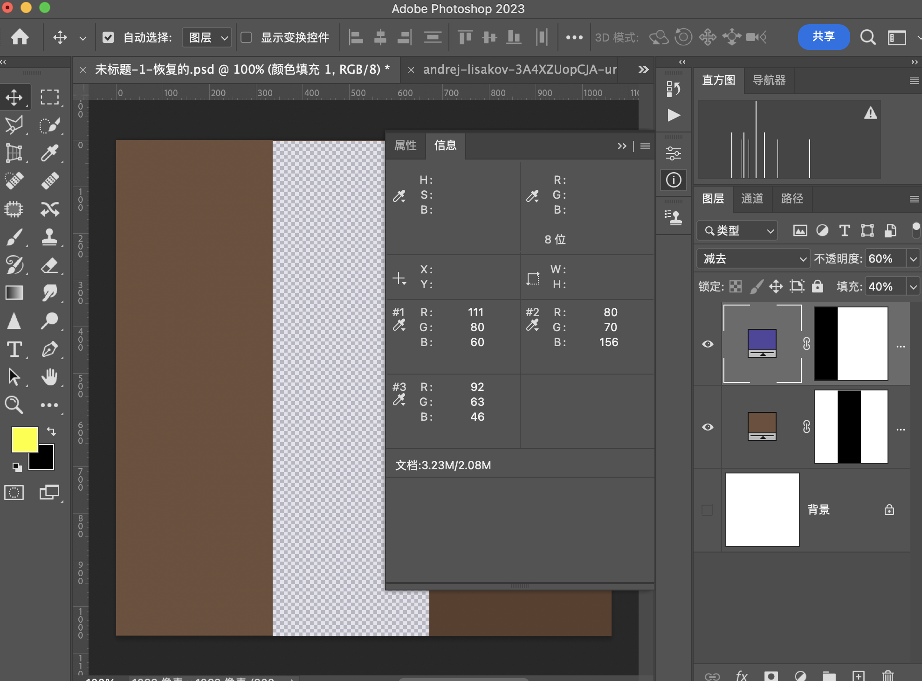Open tool preset picker arrow beside Move icon
The width and height of the screenshot is (922, 681).
click(x=83, y=38)
